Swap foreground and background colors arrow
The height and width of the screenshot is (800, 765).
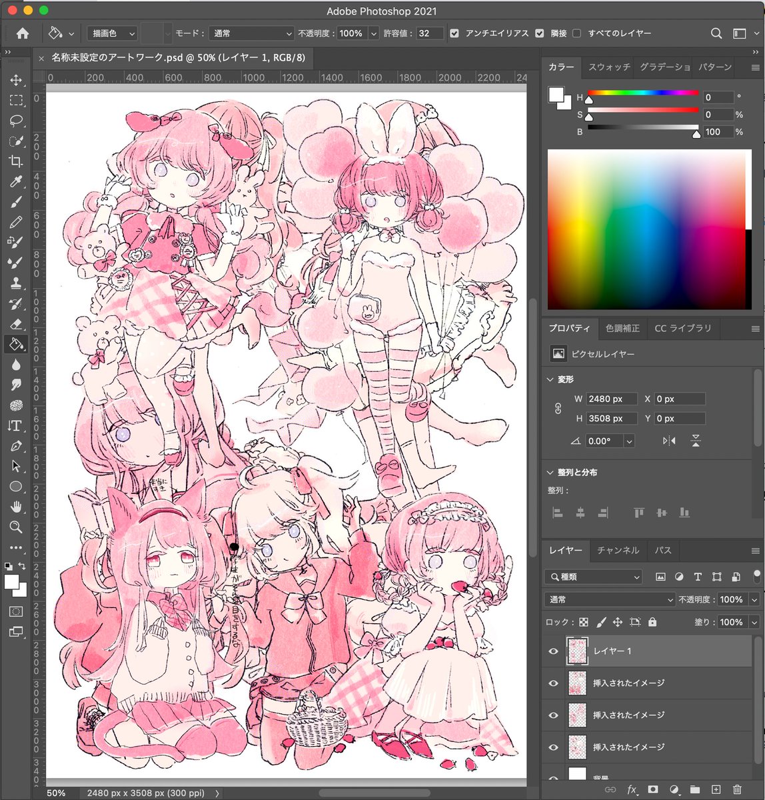22,566
